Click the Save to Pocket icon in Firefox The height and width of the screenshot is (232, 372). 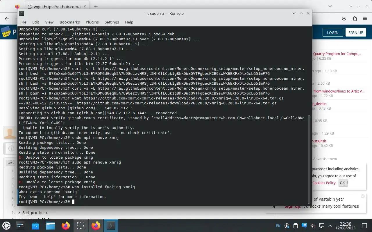coord(344,19)
